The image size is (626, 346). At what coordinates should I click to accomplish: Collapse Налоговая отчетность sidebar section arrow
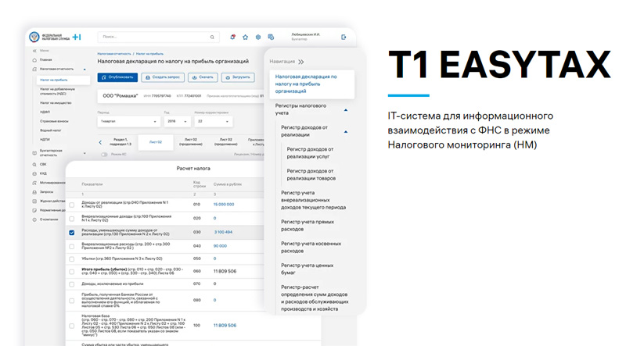85,70
